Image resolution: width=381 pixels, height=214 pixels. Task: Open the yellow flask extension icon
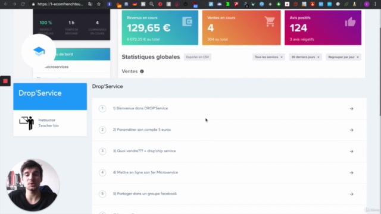click(355, 4)
